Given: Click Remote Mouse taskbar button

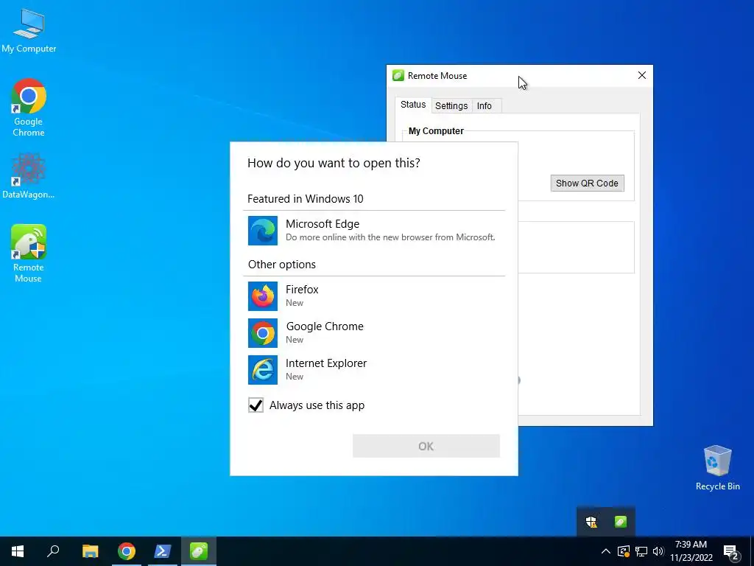Looking at the screenshot, I should click(x=199, y=551).
